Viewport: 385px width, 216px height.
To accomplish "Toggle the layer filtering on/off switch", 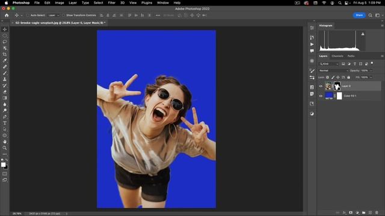I will [372, 63].
